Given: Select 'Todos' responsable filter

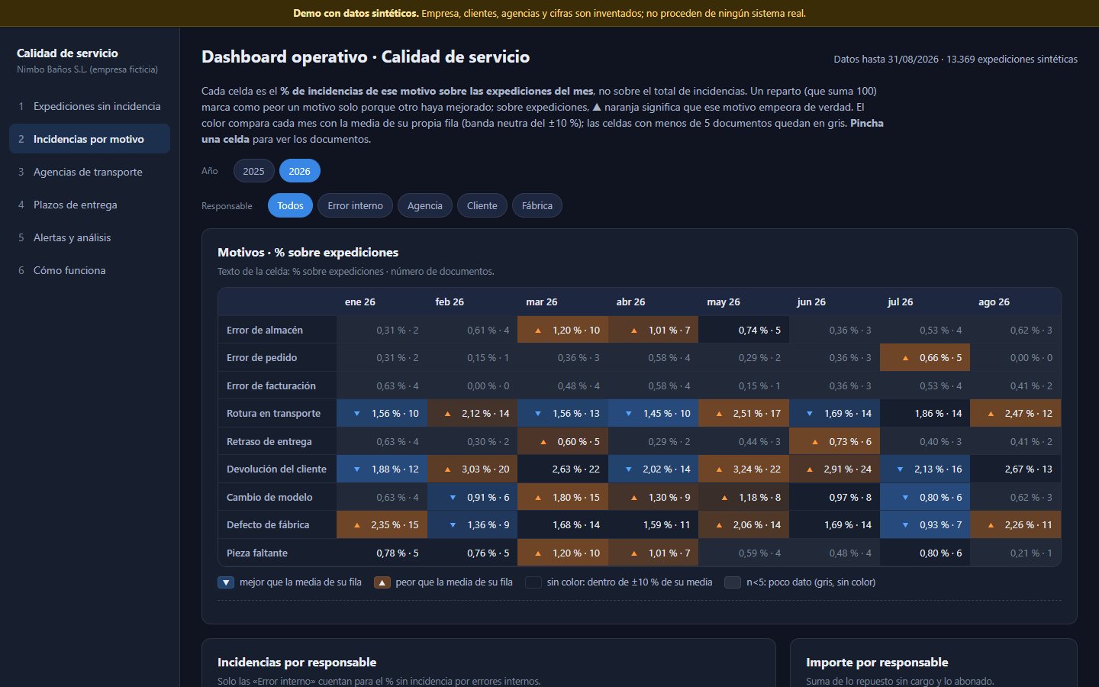Looking at the screenshot, I should pos(290,205).
